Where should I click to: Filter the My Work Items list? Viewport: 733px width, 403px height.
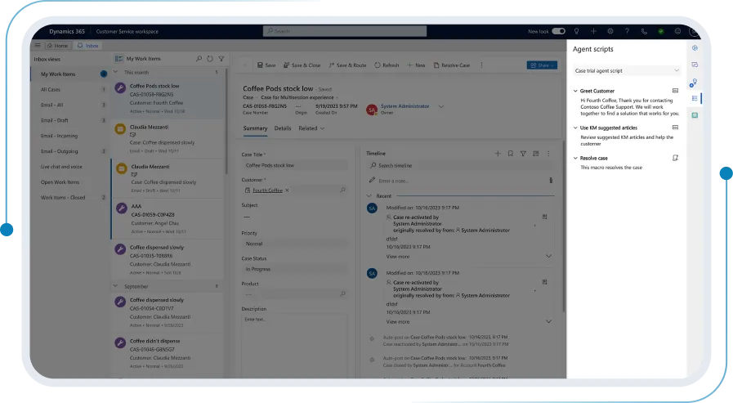click(x=221, y=59)
